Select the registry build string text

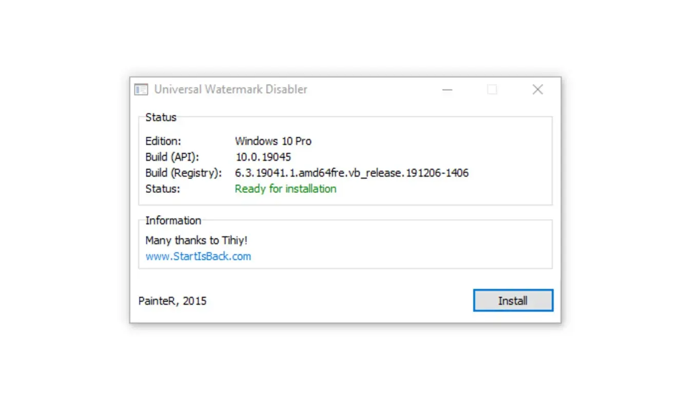[x=352, y=173]
